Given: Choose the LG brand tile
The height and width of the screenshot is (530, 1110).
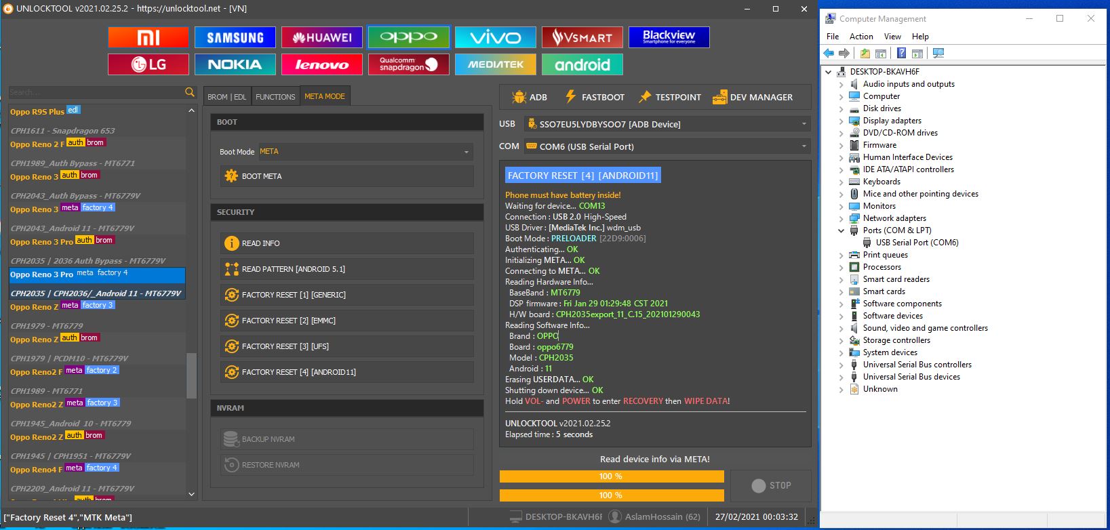Looking at the screenshot, I should [x=148, y=64].
